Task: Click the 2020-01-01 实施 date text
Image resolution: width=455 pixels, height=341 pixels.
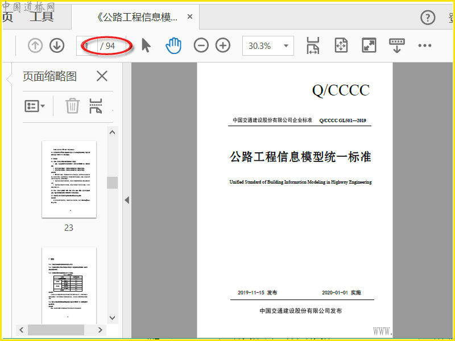Action: click(x=341, y=293)
